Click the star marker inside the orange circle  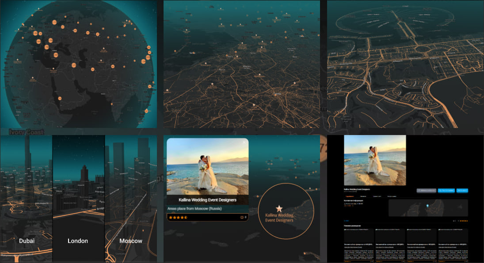[x=279, y=208]
